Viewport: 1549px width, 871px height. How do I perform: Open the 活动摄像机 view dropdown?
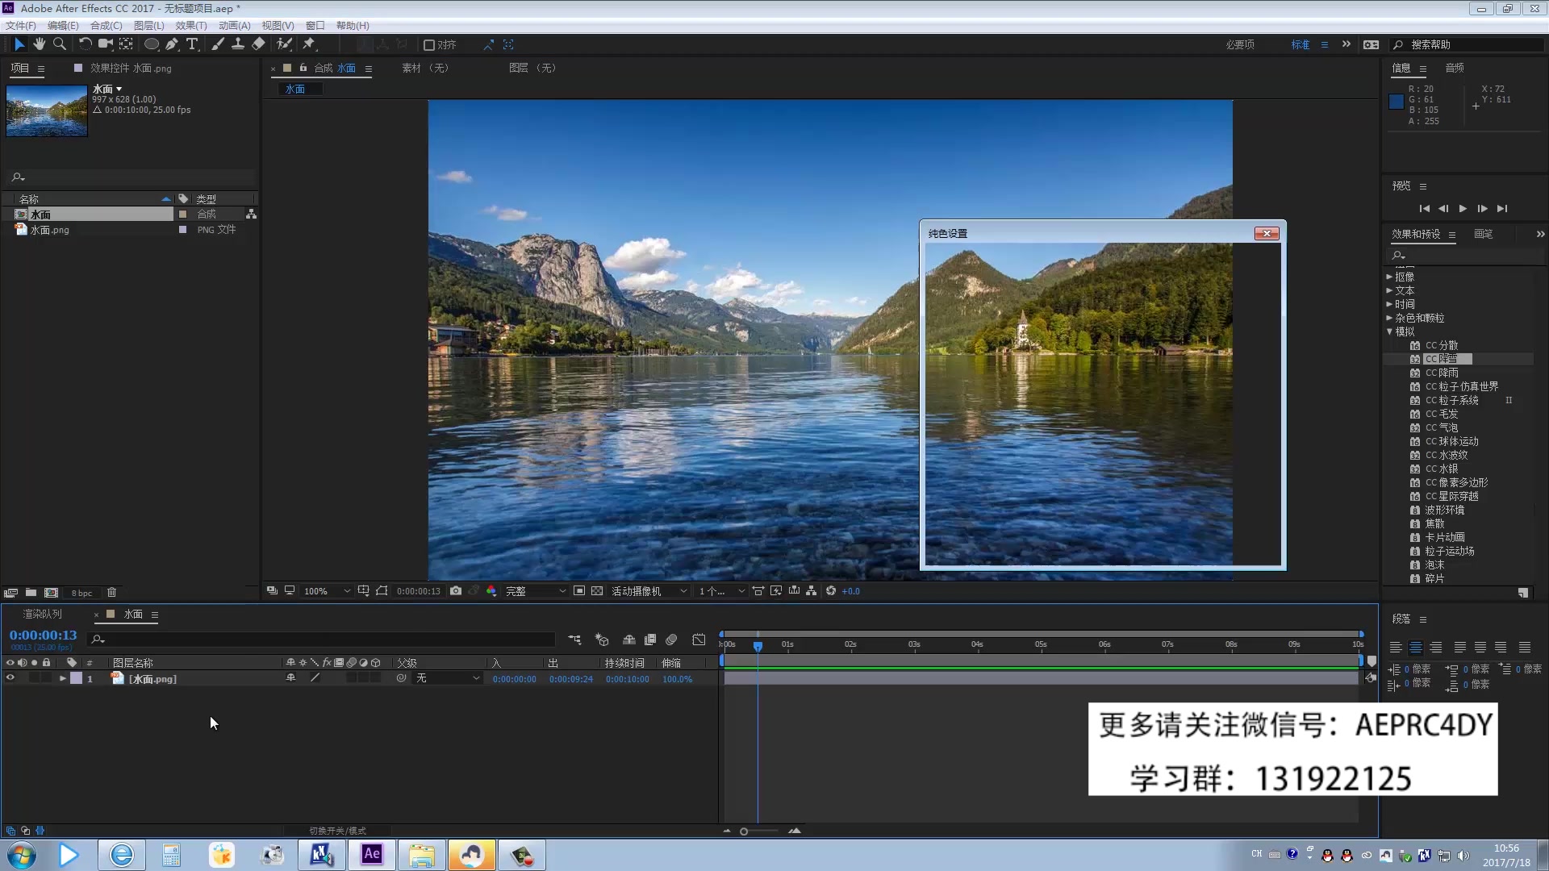click(649, 591)
